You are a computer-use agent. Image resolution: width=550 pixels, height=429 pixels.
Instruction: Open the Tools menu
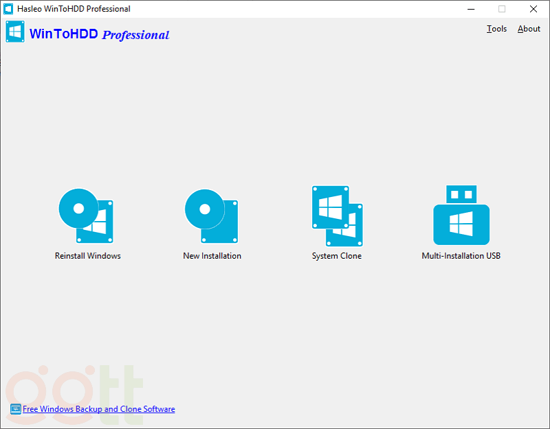496,29
